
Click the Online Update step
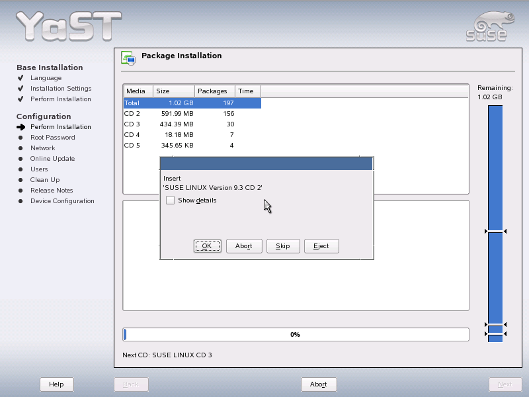click(x=52, y=159)
